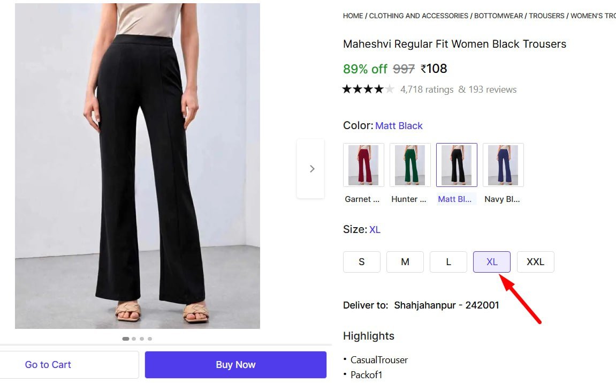Open the 4,718 ratings link
616x383 pixels.
427,89
